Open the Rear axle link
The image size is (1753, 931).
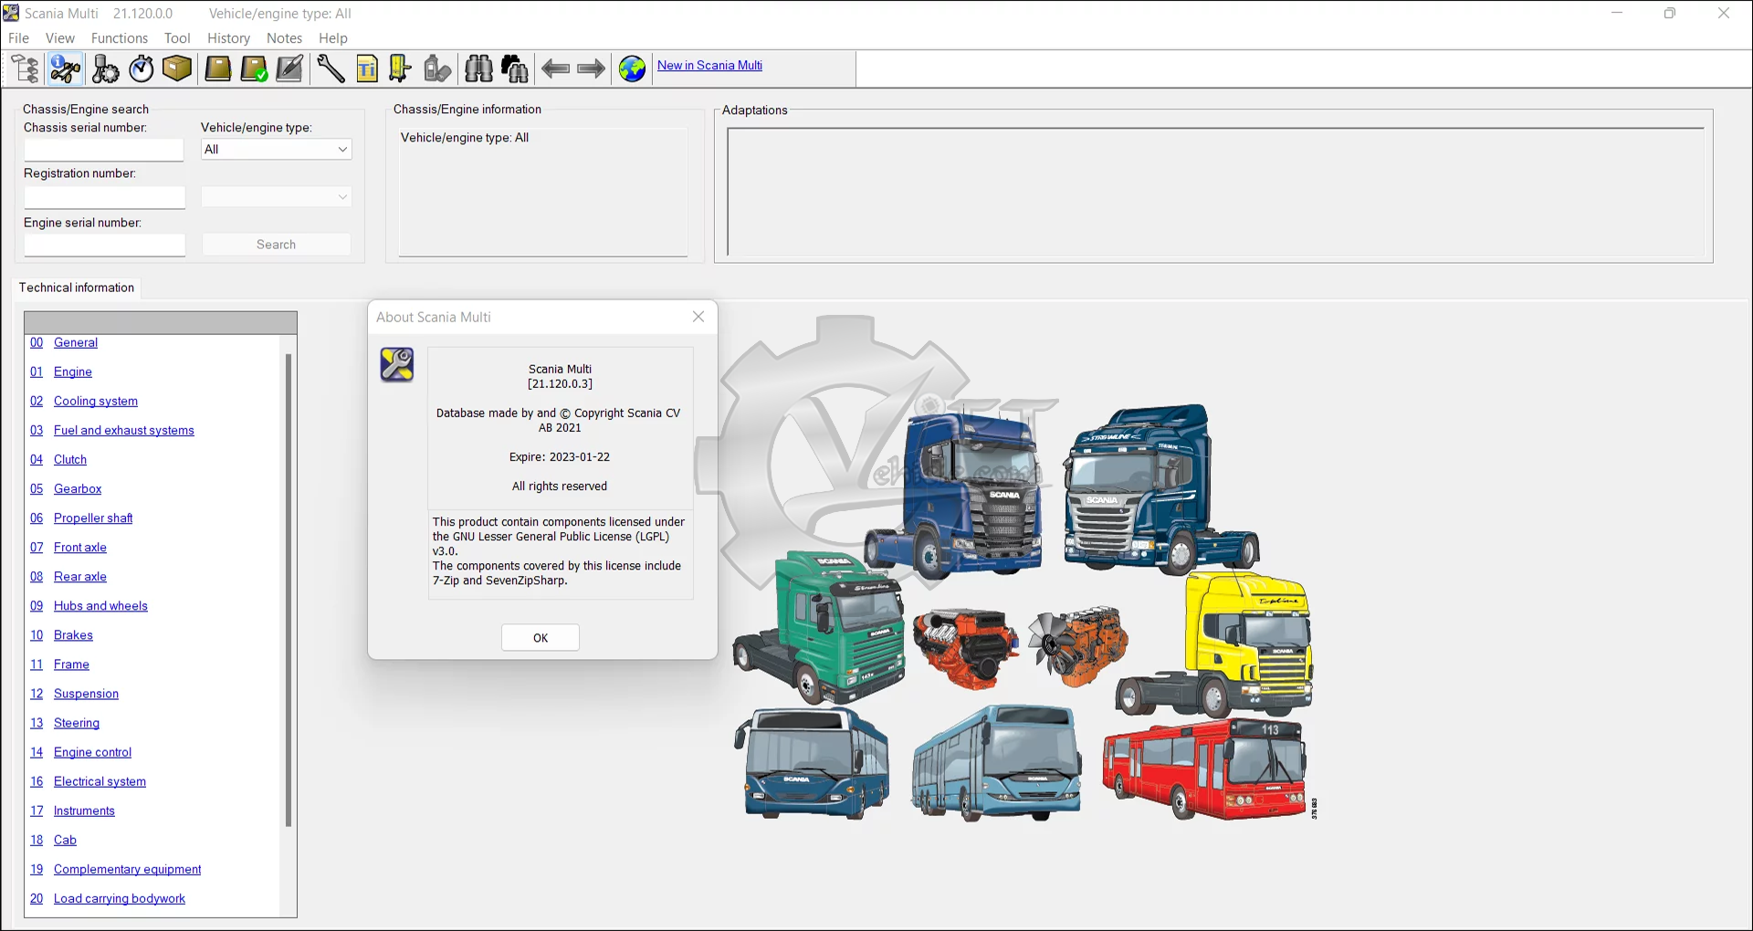(x=80, y=576)
